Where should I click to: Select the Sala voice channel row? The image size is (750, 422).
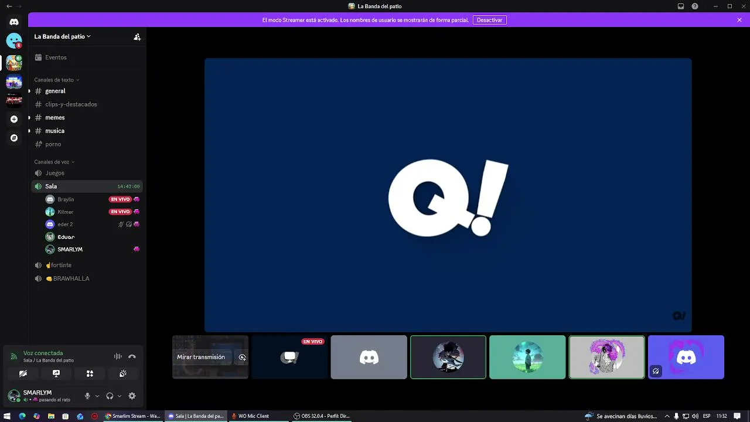[87, 186]
